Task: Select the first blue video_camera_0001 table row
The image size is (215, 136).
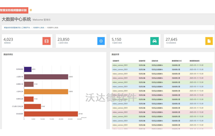Action: tap(162, 70)
